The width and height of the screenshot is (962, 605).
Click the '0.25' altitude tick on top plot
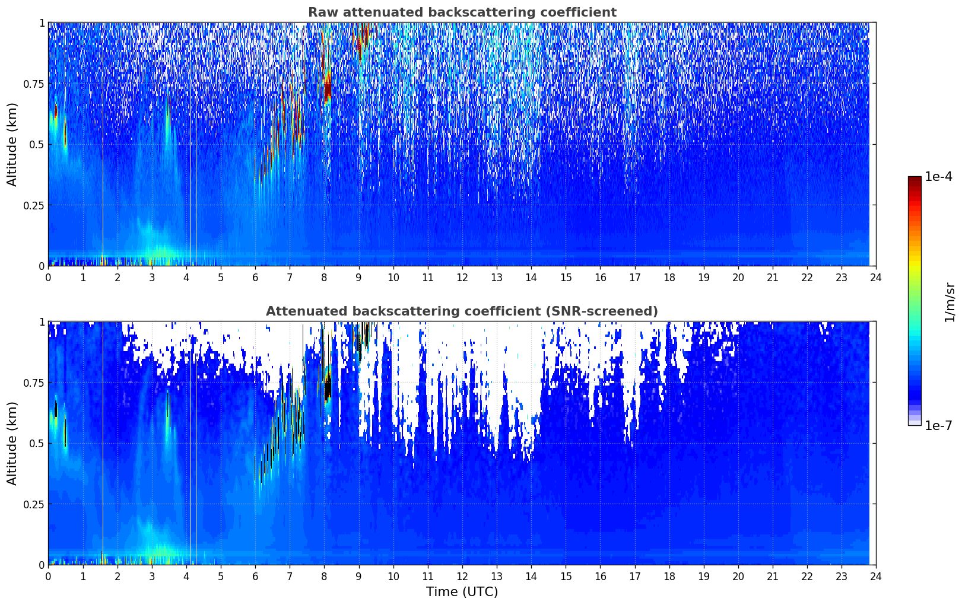[33, 205]
